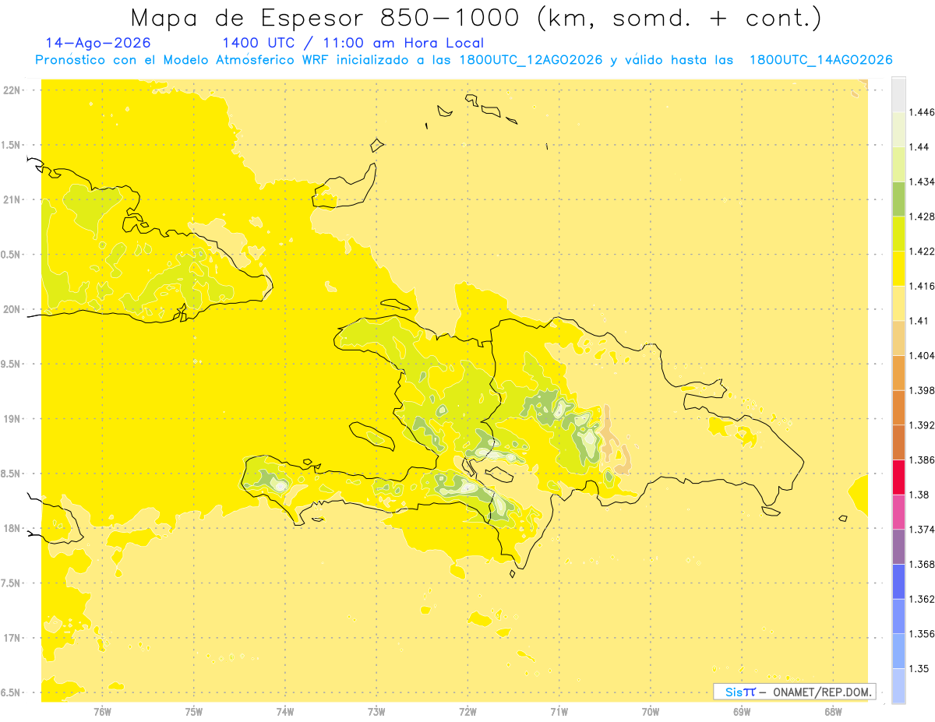Click the '17N' latitude label
935x722 pixels.
(12, 638)
